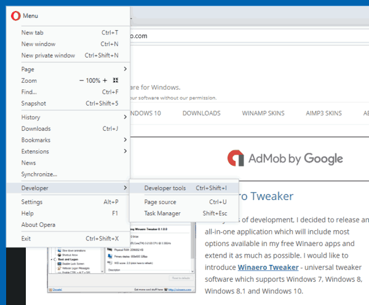The image size is (369, 305).
Task: Open Settings from the Opera menu
Action: click(32, 202)
